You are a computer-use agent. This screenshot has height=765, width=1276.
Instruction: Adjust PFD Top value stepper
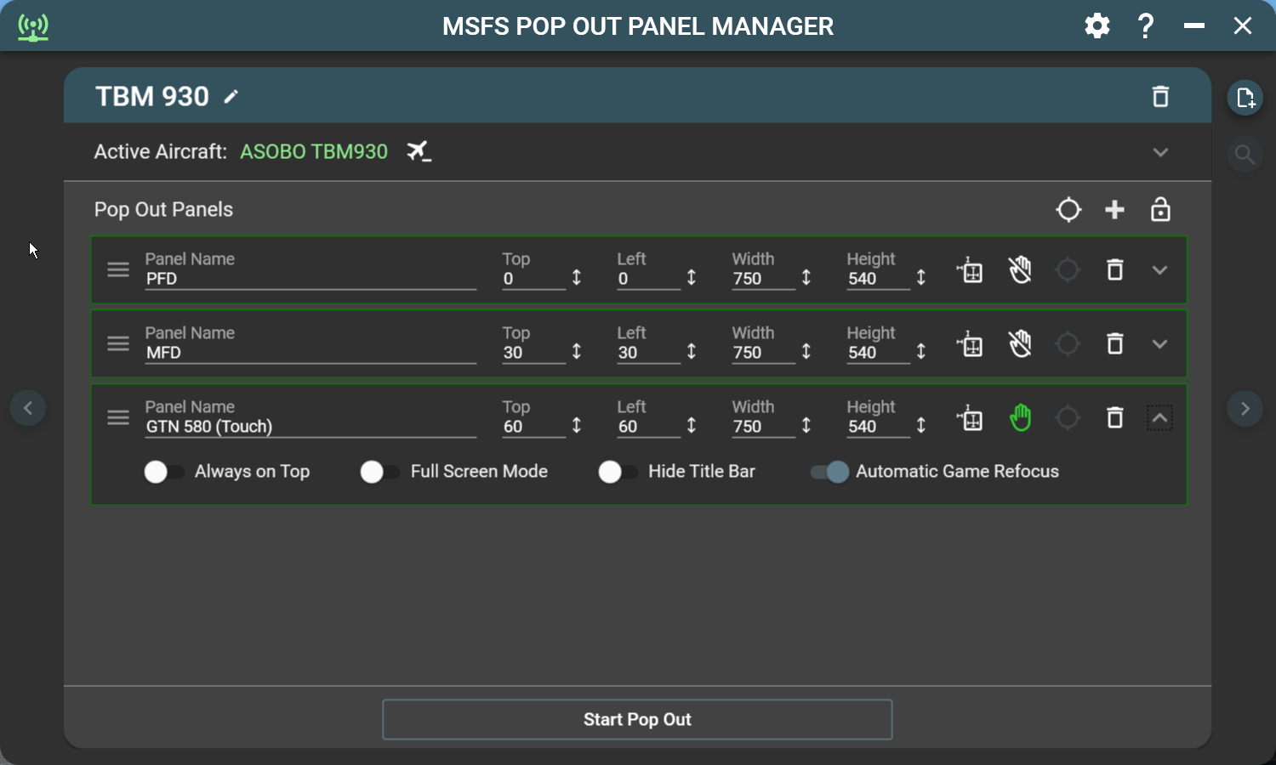coord(577,277)
